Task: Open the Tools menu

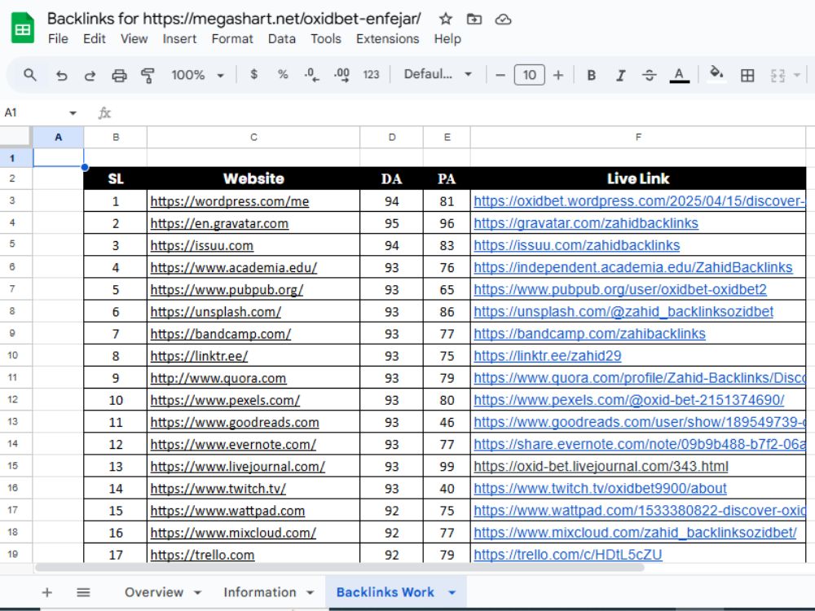Action: pos(326,39)
